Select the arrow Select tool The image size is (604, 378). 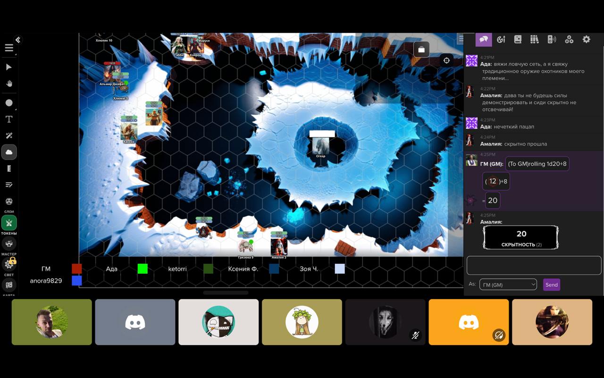click(9, 67)
